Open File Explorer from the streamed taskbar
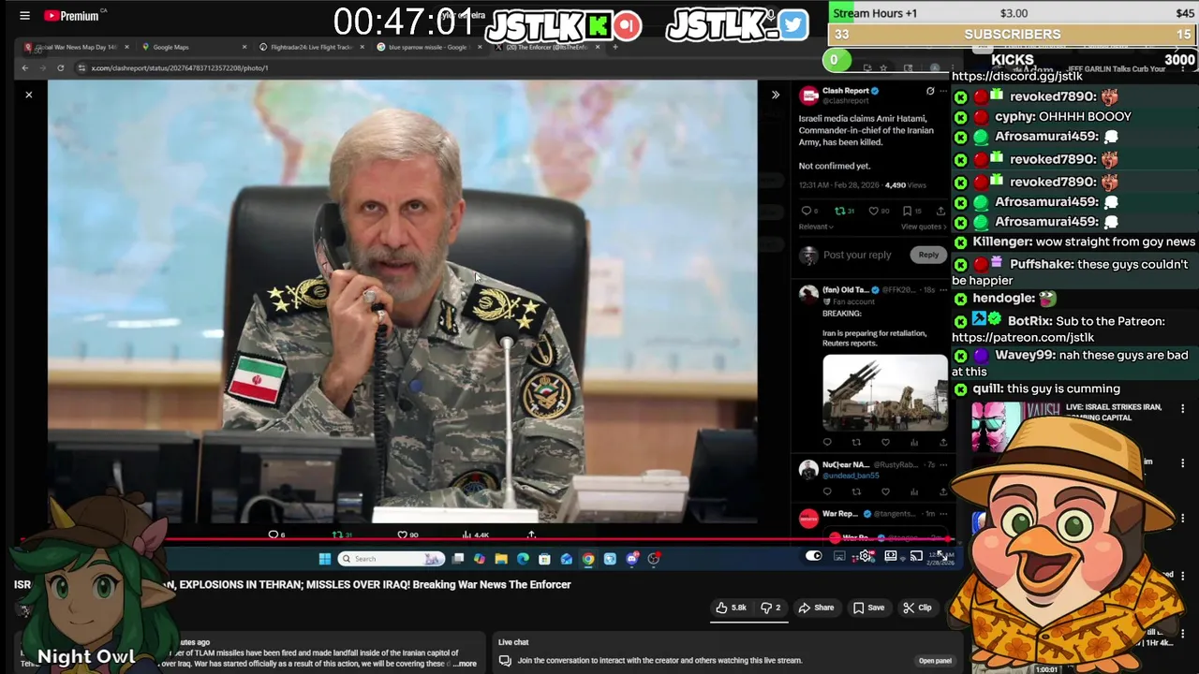 pyautogui.click(x=501, y=559)
